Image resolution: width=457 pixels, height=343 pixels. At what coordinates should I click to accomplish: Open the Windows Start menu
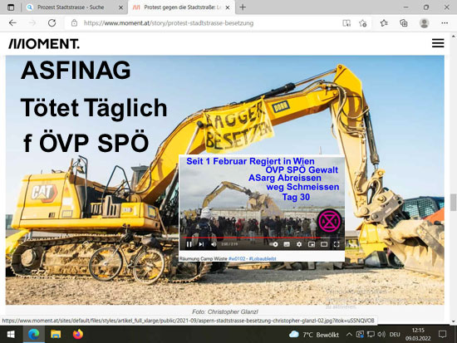click(11, 334)
